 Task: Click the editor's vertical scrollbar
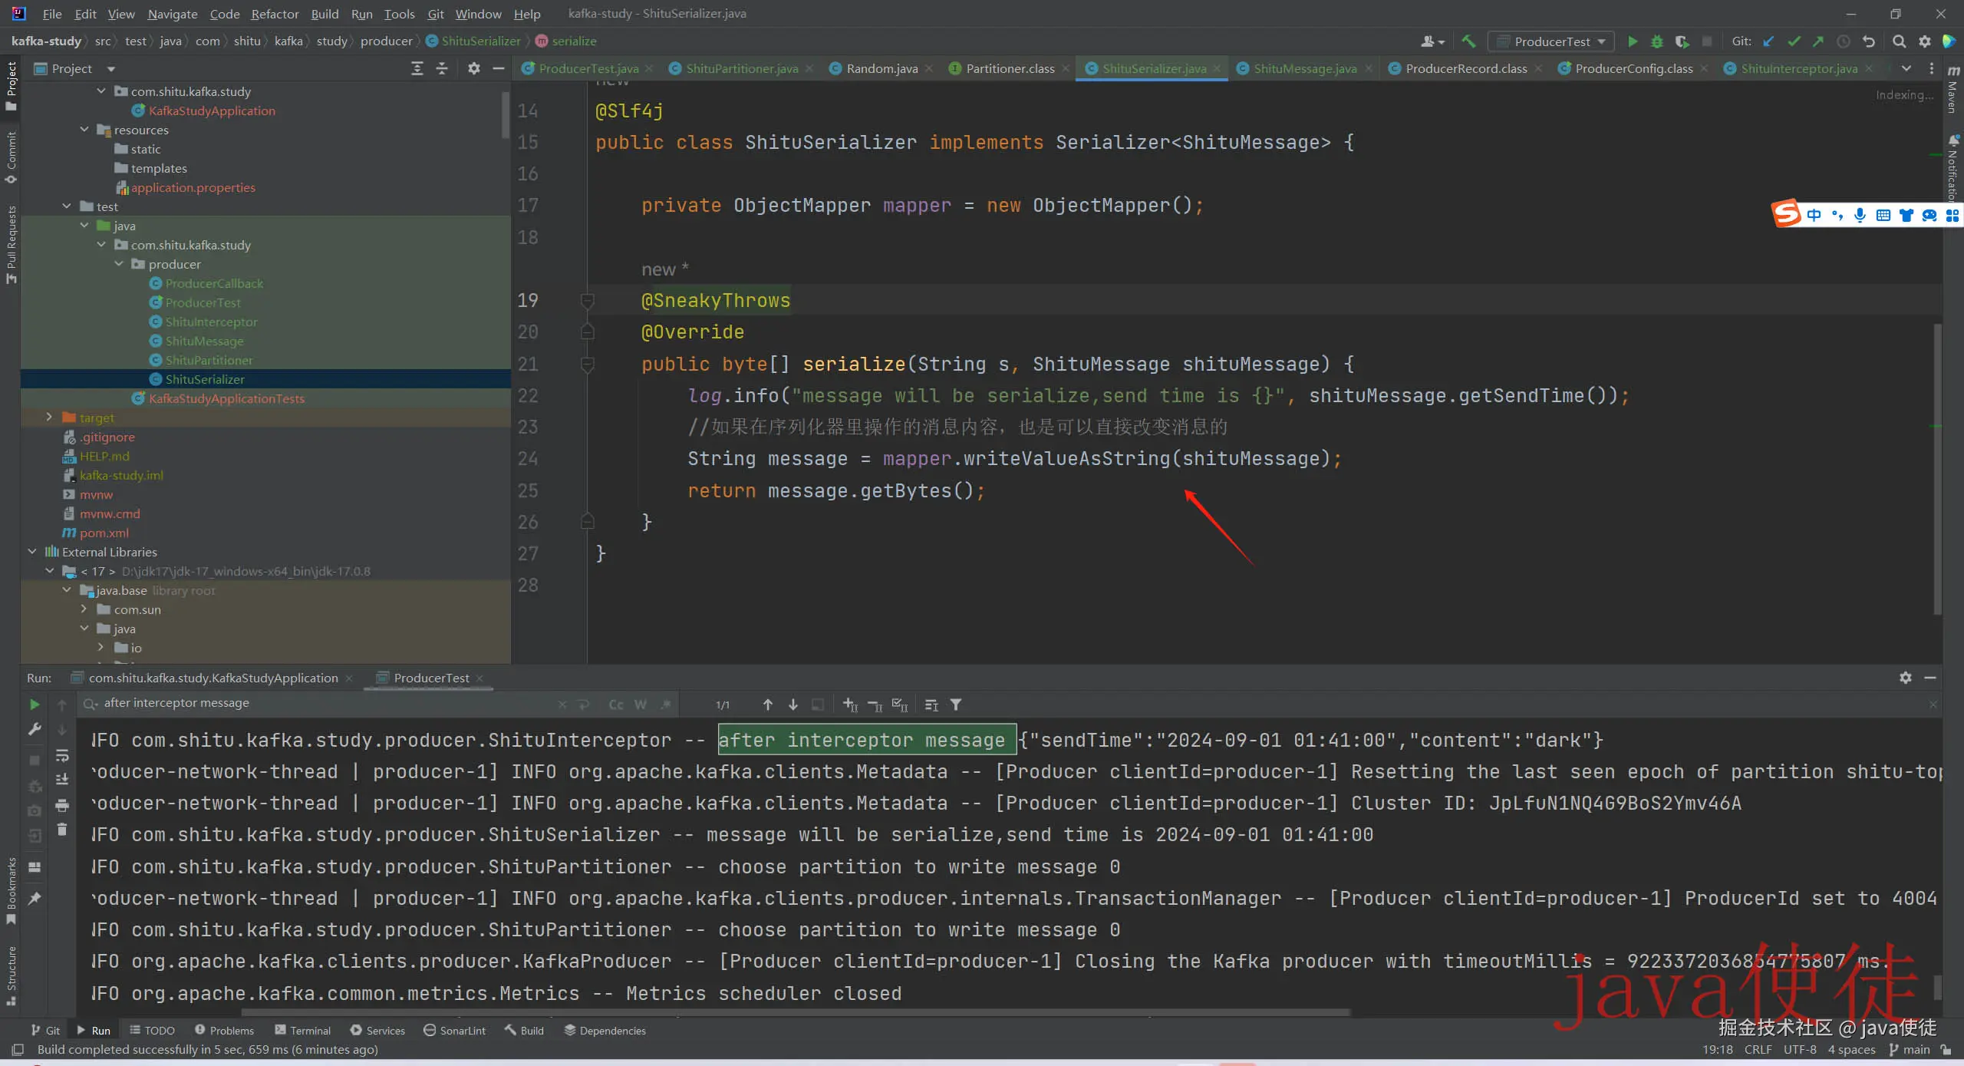[x=1936, y=468]
